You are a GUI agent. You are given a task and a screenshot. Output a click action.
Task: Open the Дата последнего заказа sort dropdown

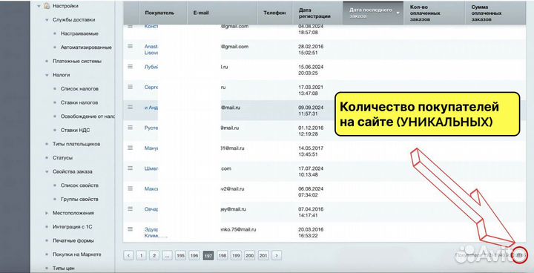(398, 13)
